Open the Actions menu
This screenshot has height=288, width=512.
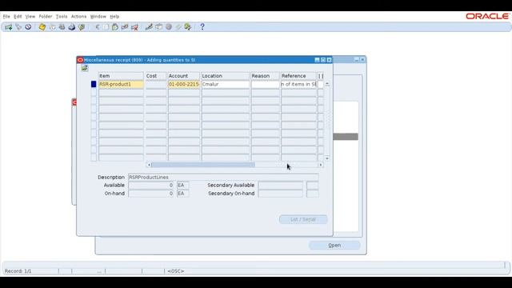[x=78, y=16]
